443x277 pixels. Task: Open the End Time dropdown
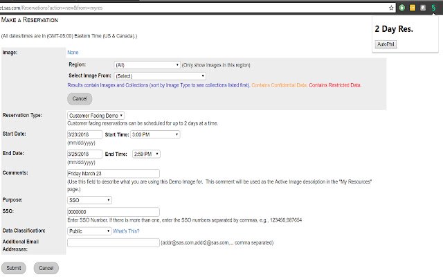[146, 154]
